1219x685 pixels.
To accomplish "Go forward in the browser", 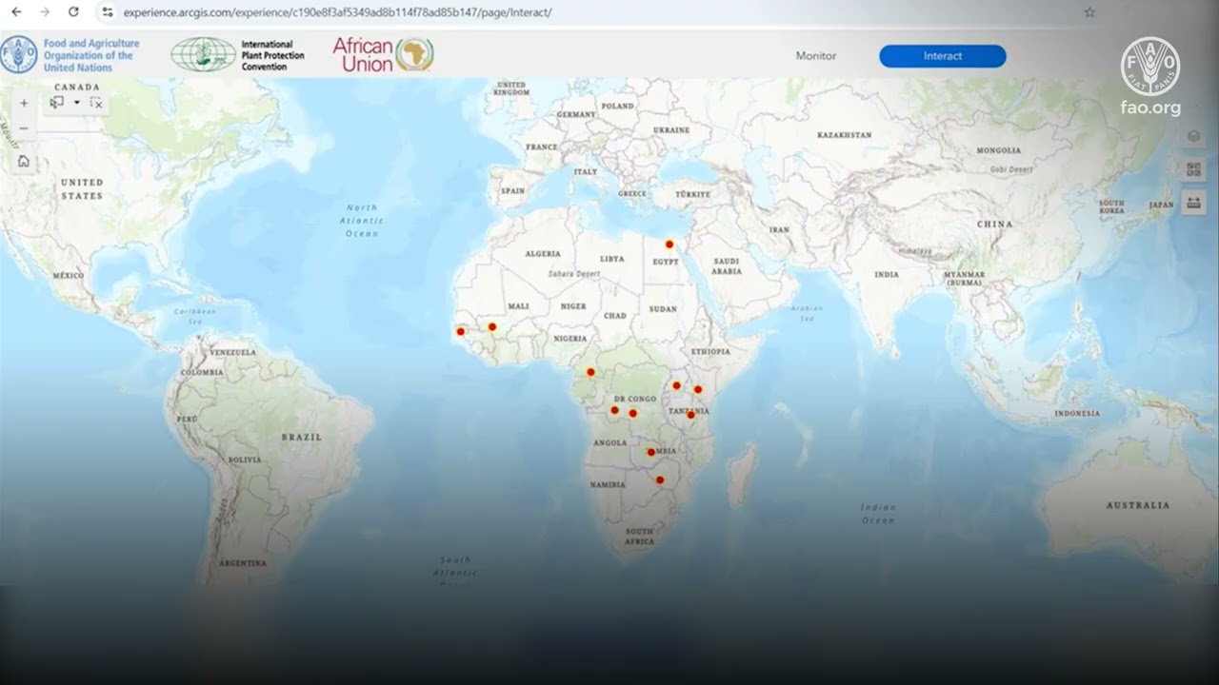I will [x=45, y=12].
